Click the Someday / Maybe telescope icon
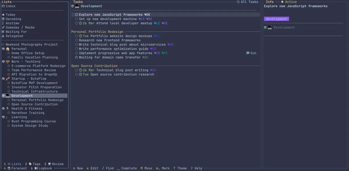 3,28
